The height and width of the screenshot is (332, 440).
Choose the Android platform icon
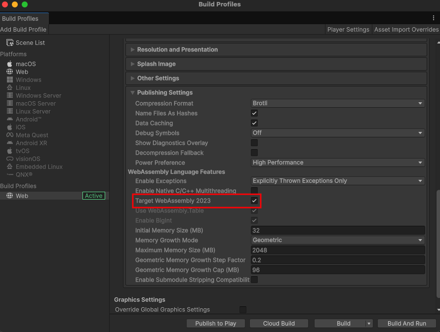click(x=9, y=120)
